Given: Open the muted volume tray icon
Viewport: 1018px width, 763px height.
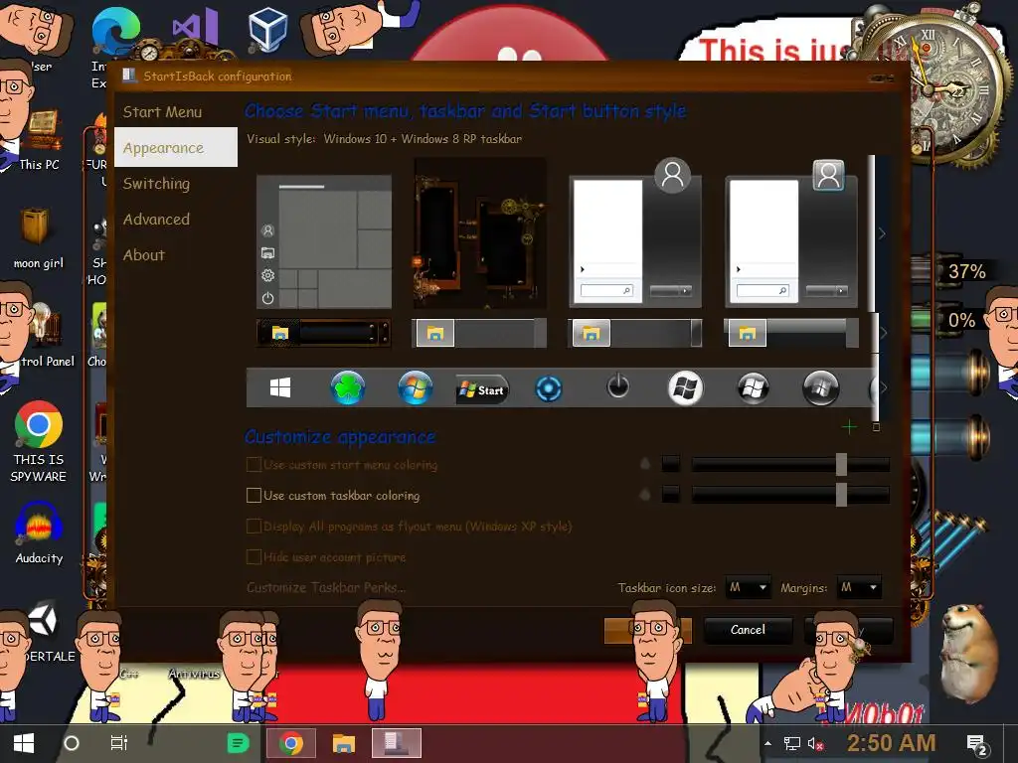Looking at the screenshot, I should coord(815,744).
